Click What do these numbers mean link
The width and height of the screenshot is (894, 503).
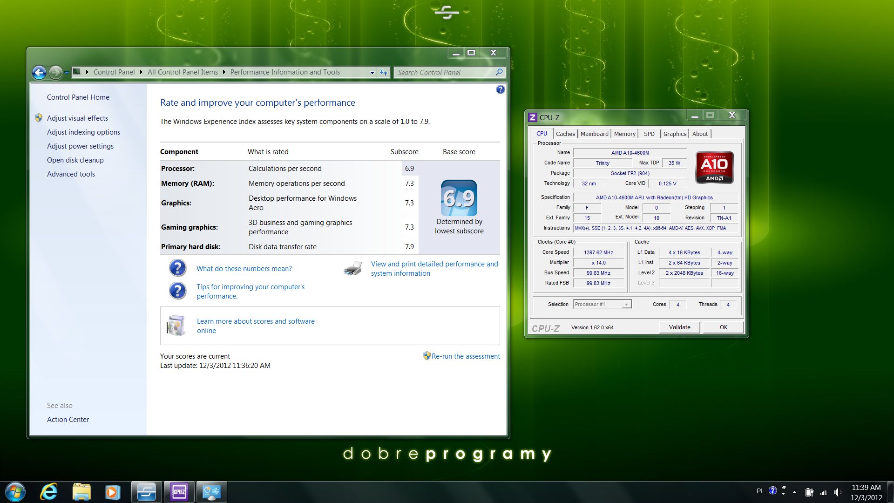point(244,269)
